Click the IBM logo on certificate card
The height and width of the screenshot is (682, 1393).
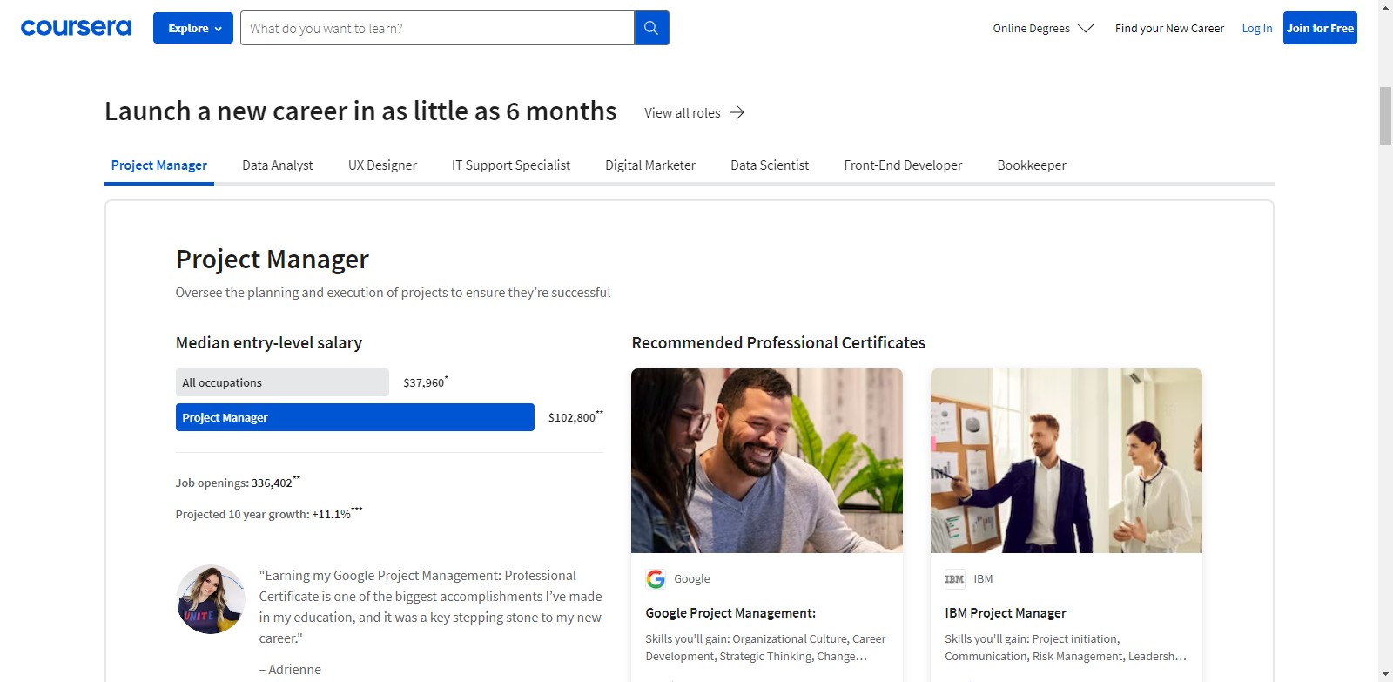click(x=955, y=578)
